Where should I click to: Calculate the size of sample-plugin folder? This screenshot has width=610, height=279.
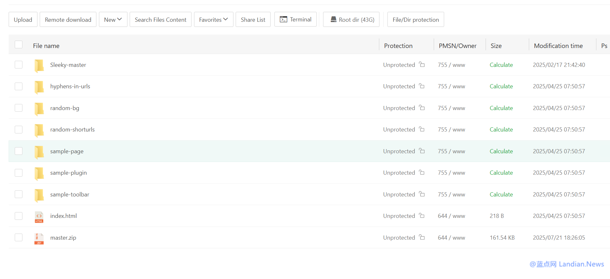[x=501, y=173]
